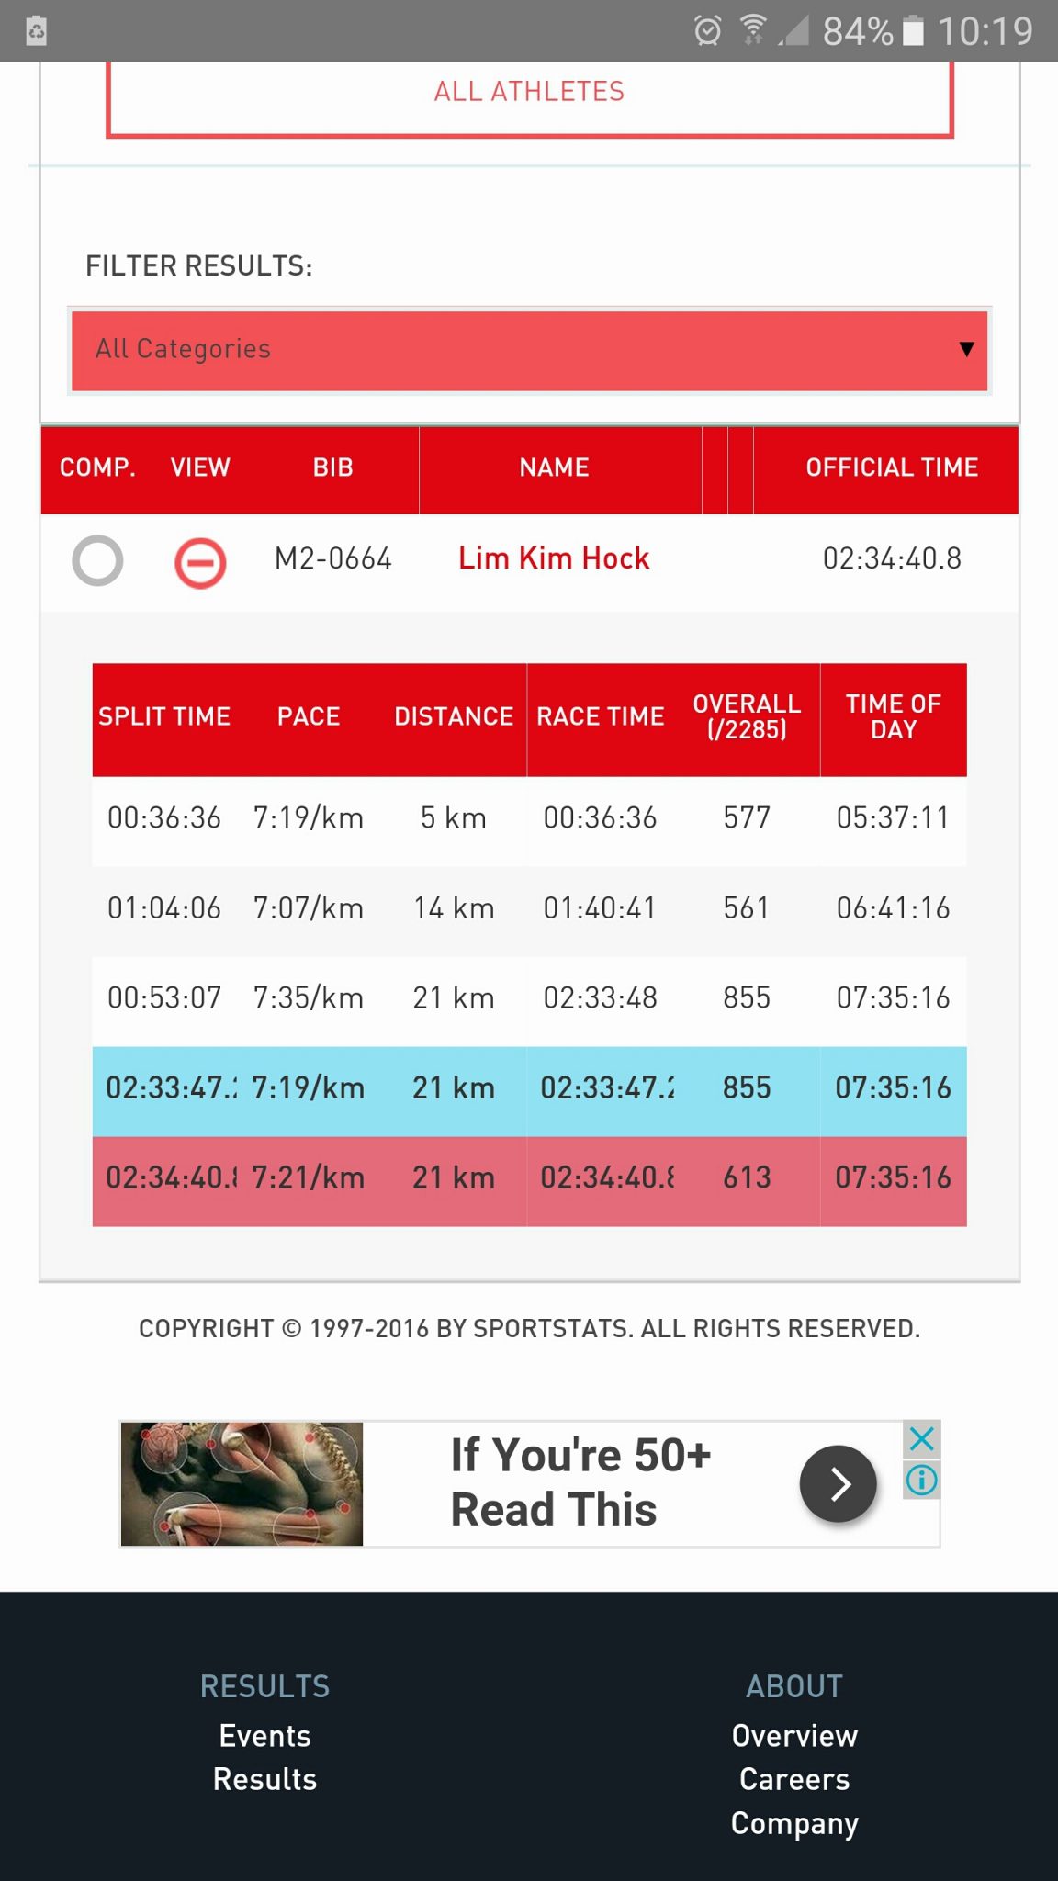Screen dimensions: 1058x1881
Task: Open the Results footer link
Action: 264,1779
